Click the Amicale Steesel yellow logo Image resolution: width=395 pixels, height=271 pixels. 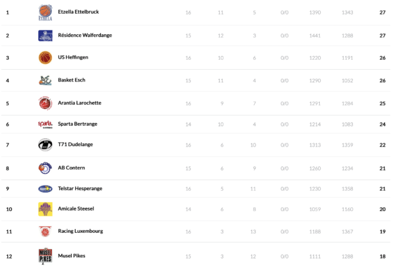(x=45, y=209)
